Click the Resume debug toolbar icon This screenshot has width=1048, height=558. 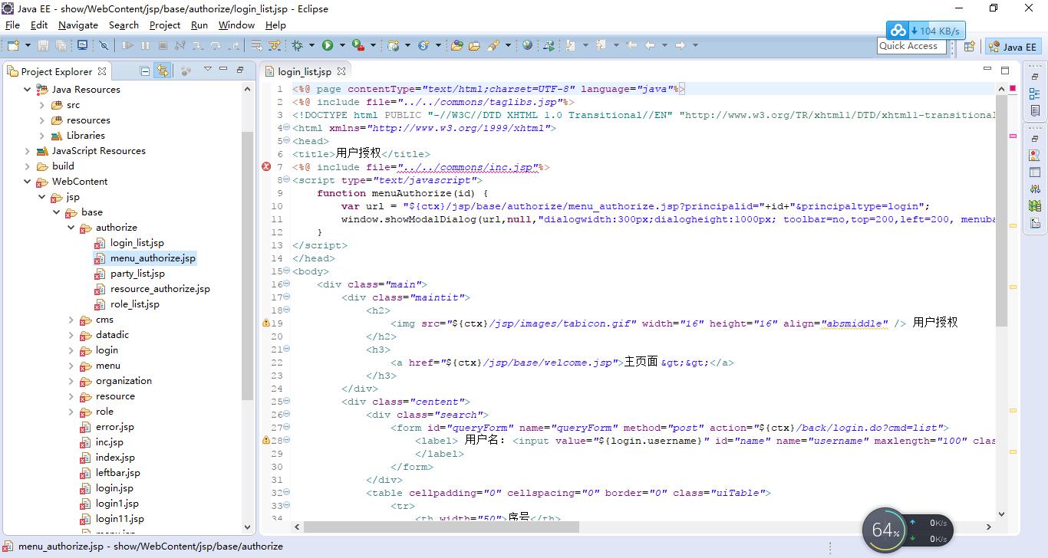tap(127, 46)
